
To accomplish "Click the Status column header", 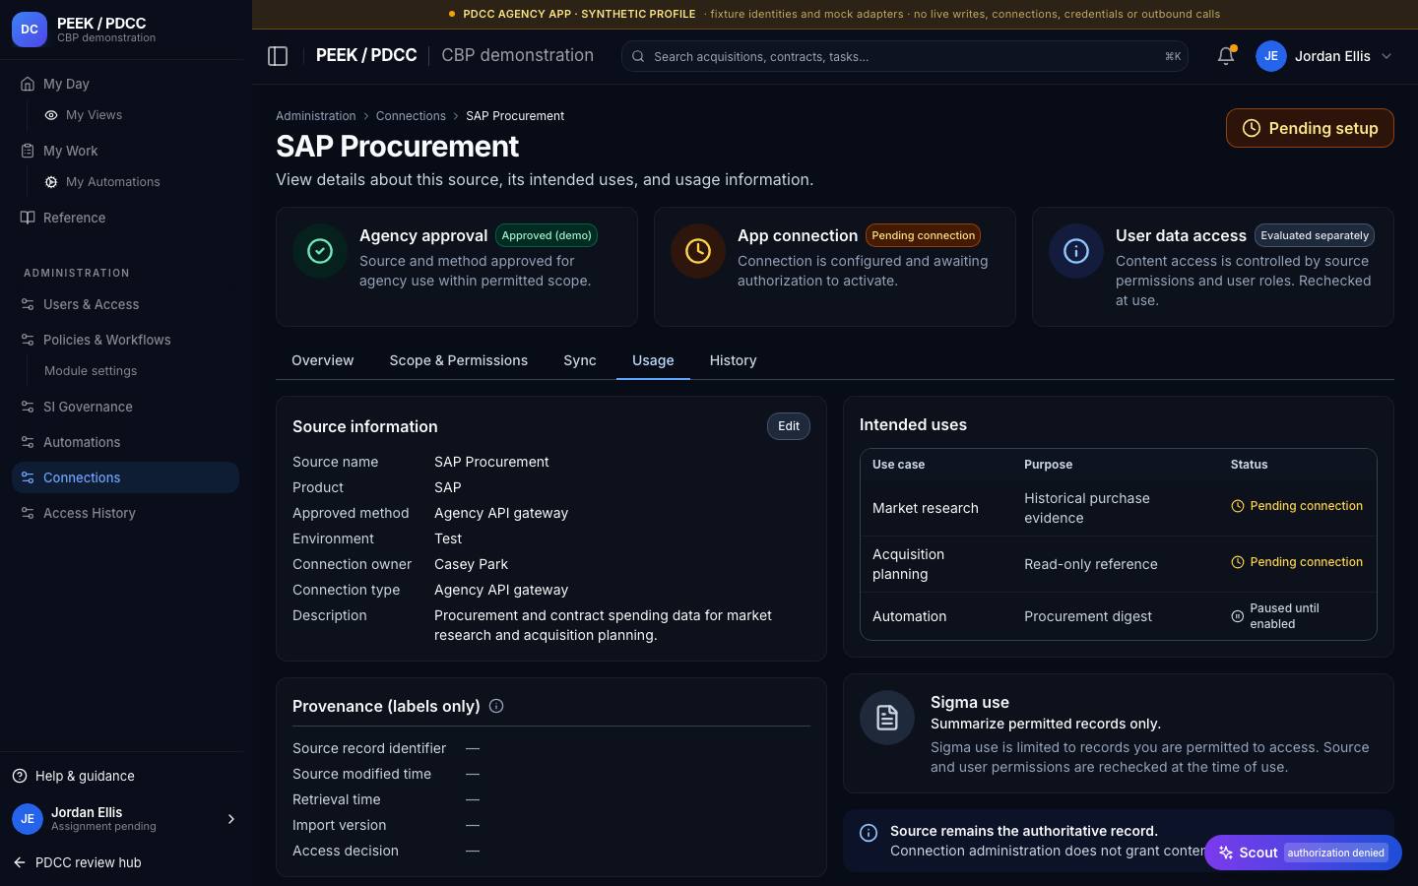I will click(x=1250, y=465).
